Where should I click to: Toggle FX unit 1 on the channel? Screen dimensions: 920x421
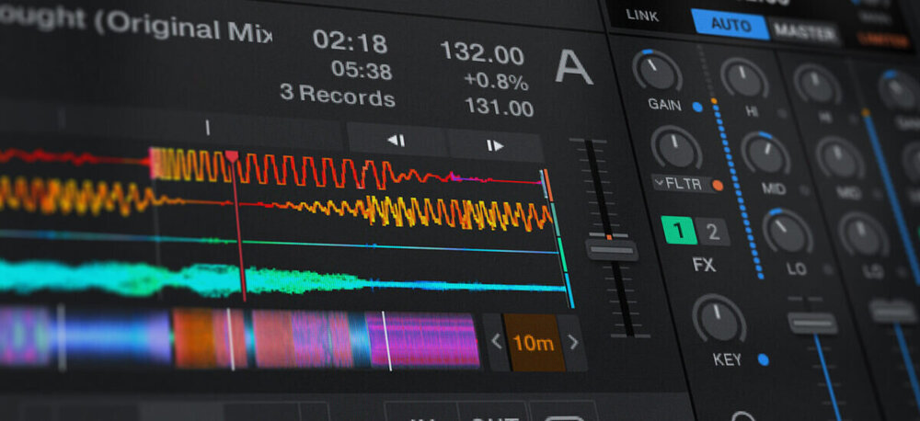click(x=678, y=231)
